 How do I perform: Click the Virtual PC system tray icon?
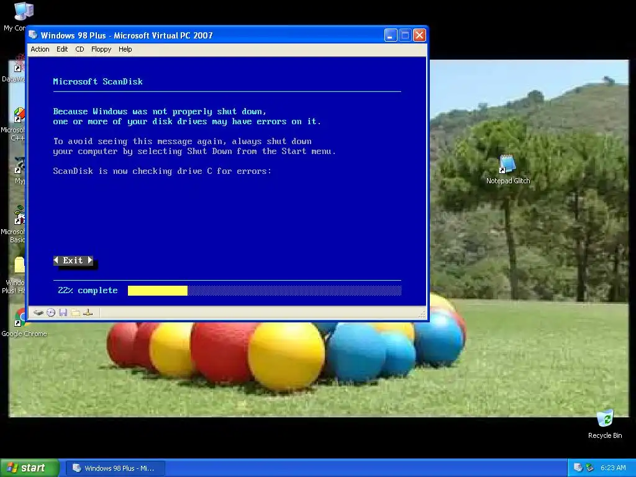(x=578, y=468)
